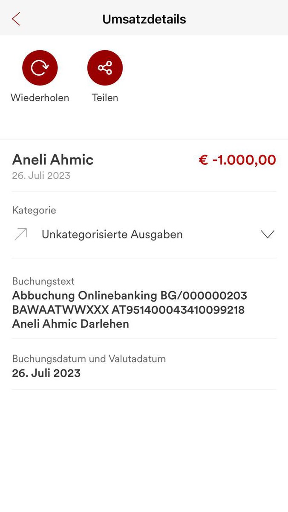Tap the round Teilen share icon
Viewport: 288px width, 512px height.
105,68
